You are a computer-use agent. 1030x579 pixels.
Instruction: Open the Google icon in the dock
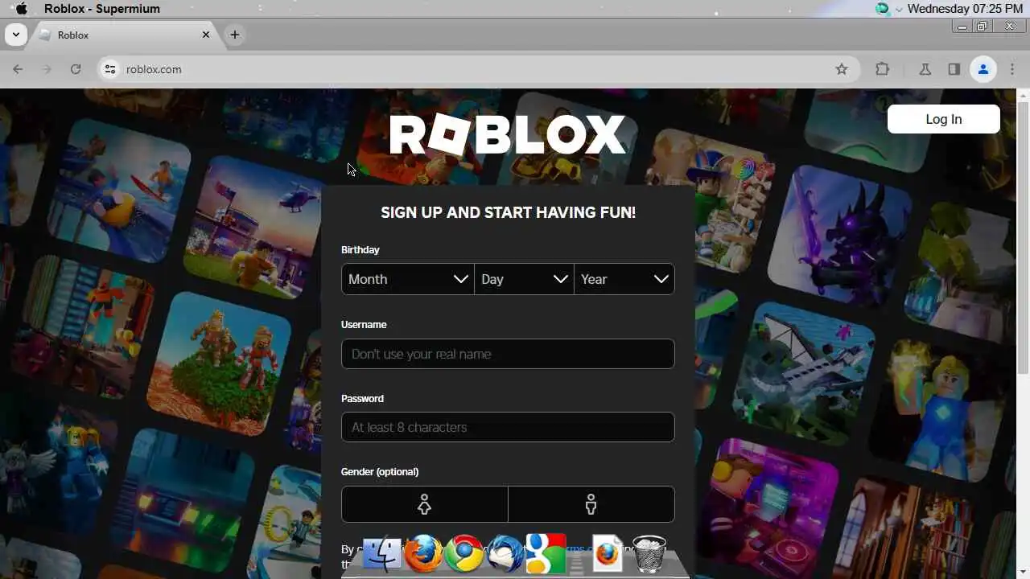pyautogui.click(x=546, y=554)
